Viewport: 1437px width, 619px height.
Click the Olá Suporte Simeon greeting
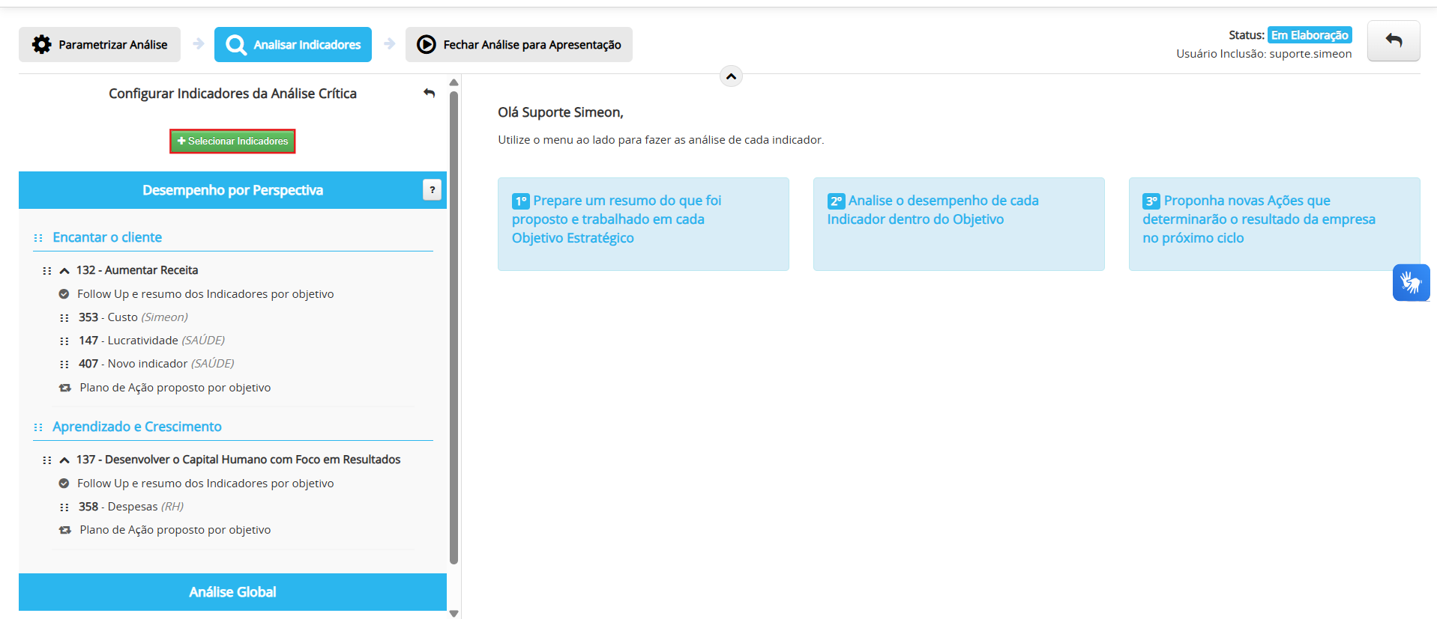(x=561, y=112)
